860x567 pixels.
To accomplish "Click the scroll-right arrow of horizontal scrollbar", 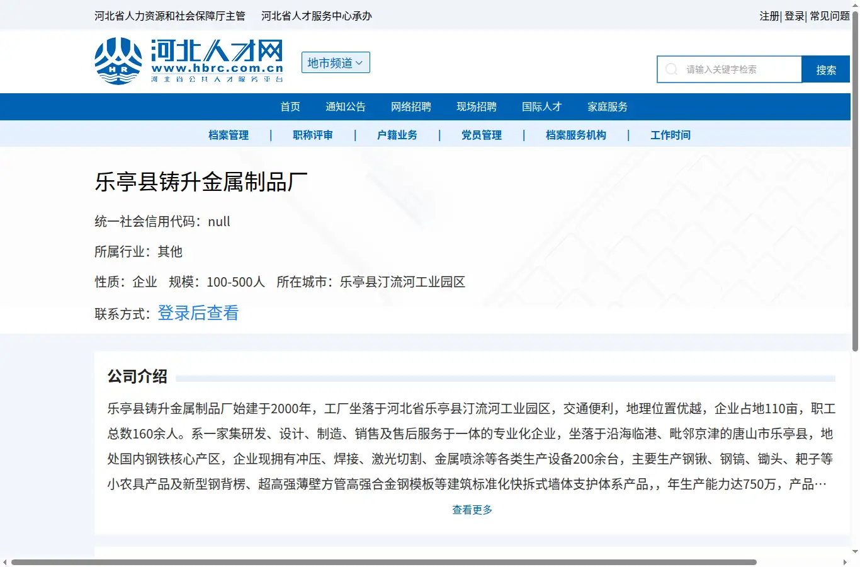I will point(845,562).
